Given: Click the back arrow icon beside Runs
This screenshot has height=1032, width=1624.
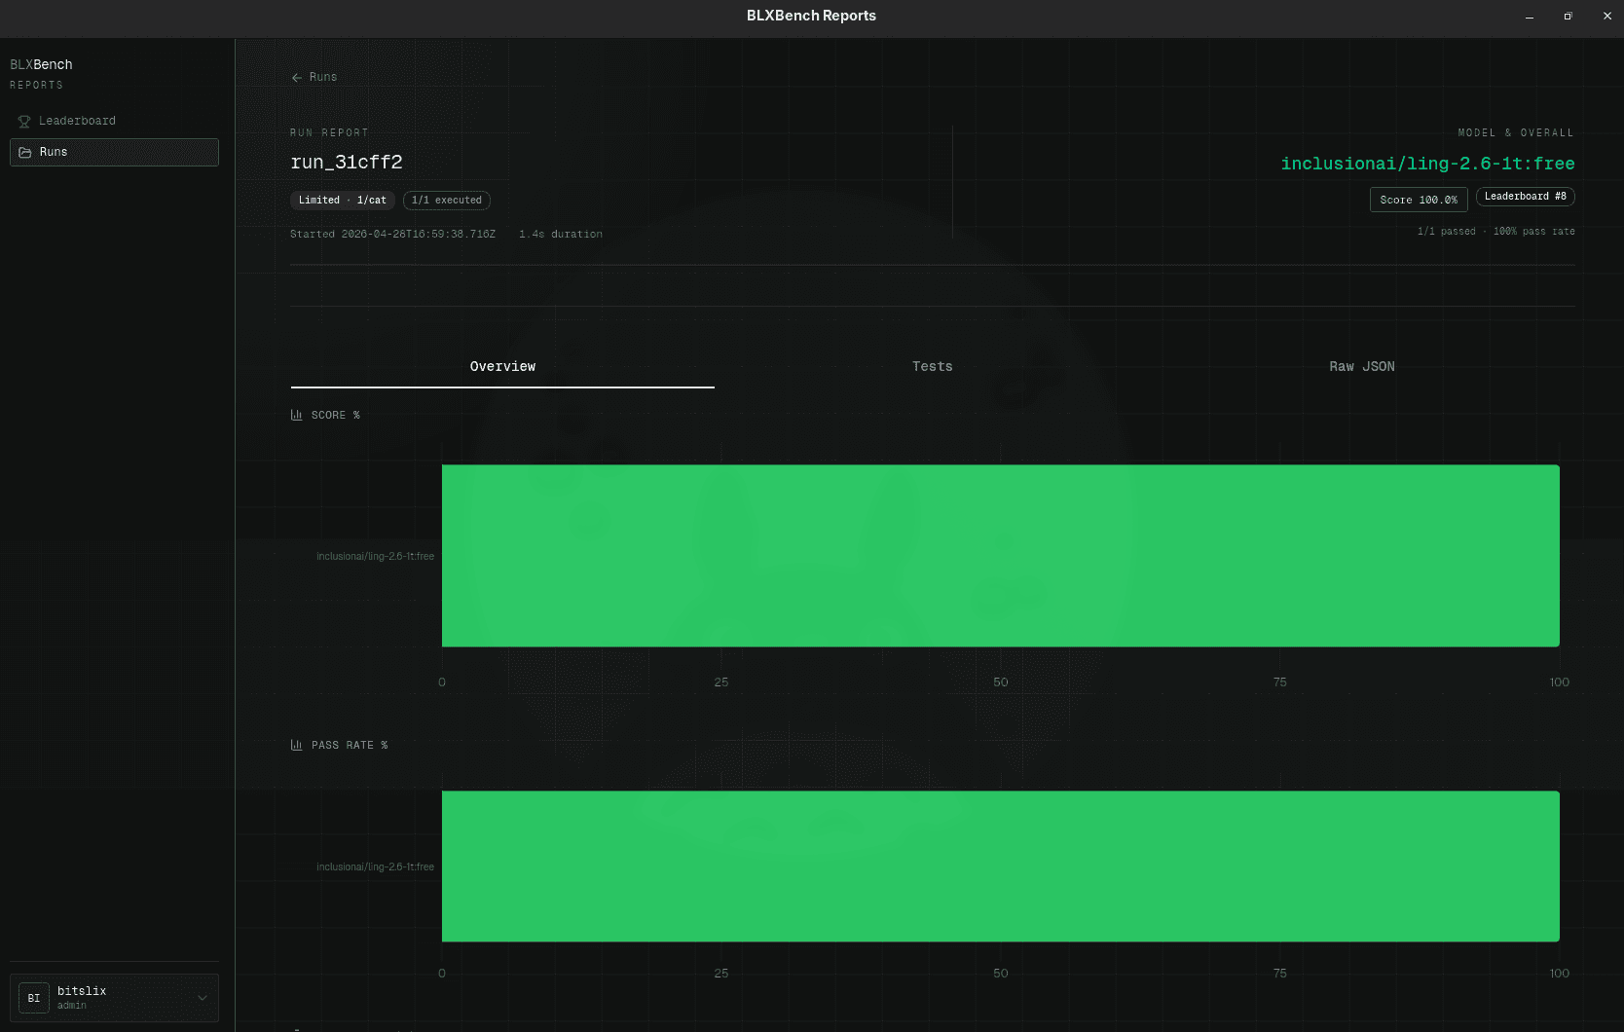Looking at the screenshot, I should pos(297,78).
